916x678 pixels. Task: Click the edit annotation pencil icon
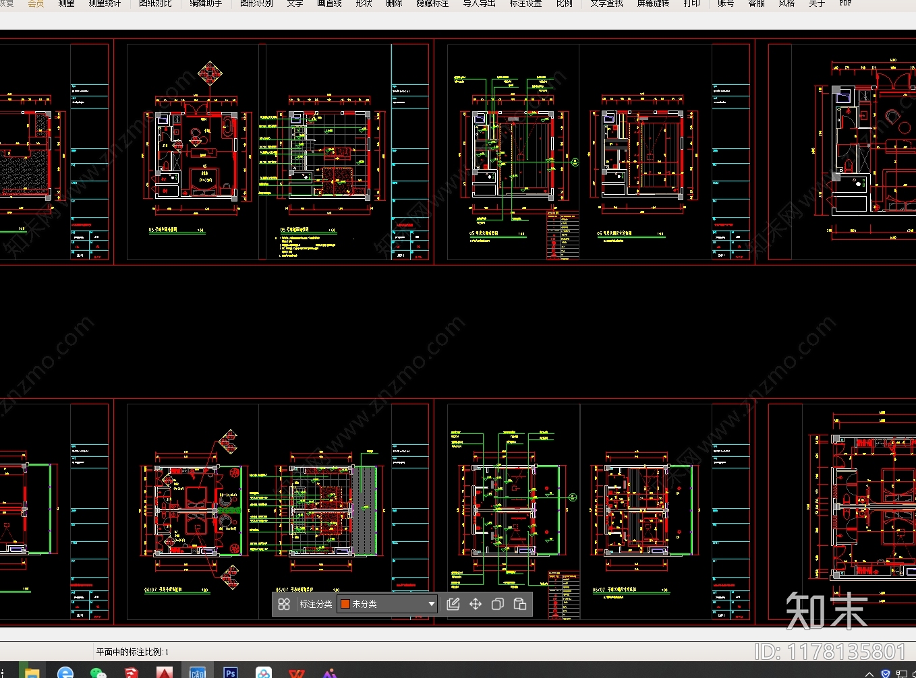tap(453, 604)
